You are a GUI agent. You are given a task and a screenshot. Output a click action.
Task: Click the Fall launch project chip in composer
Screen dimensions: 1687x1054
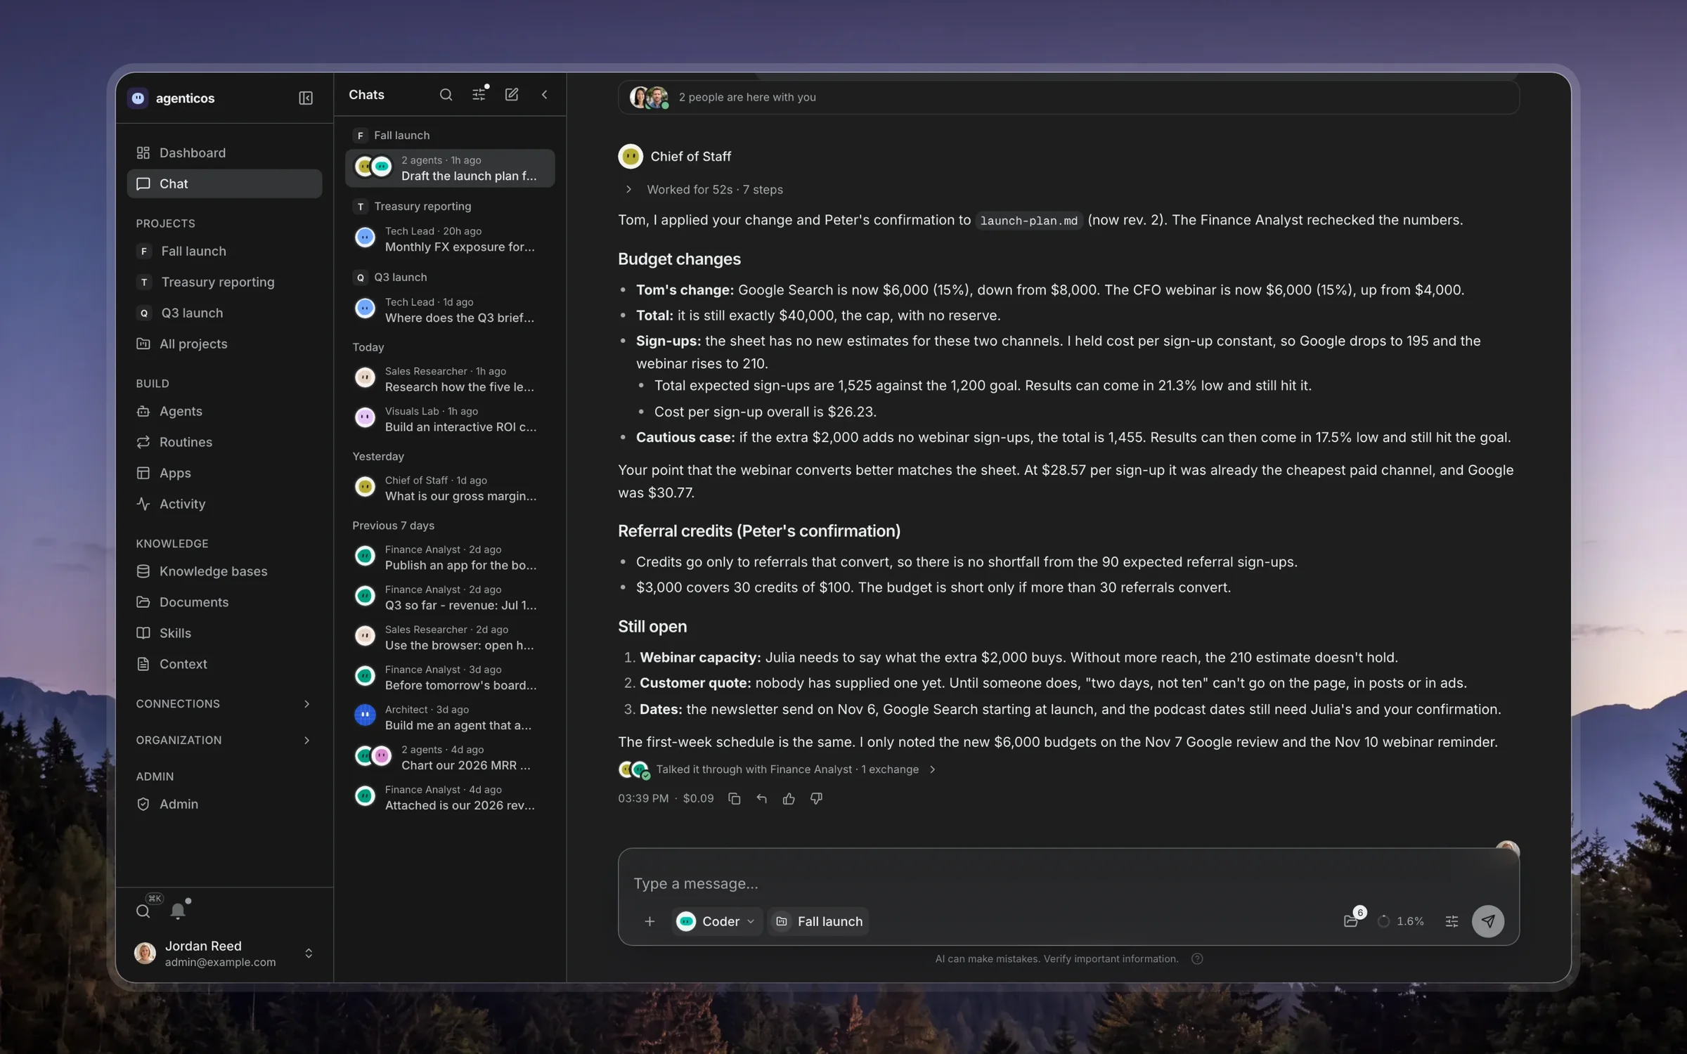point(819,921)
